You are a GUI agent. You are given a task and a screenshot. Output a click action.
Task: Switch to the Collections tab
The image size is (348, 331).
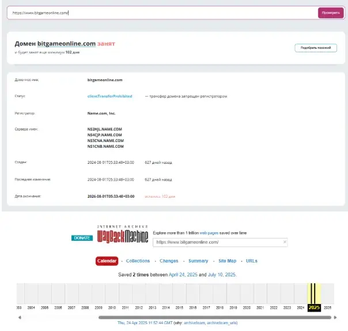138,261
